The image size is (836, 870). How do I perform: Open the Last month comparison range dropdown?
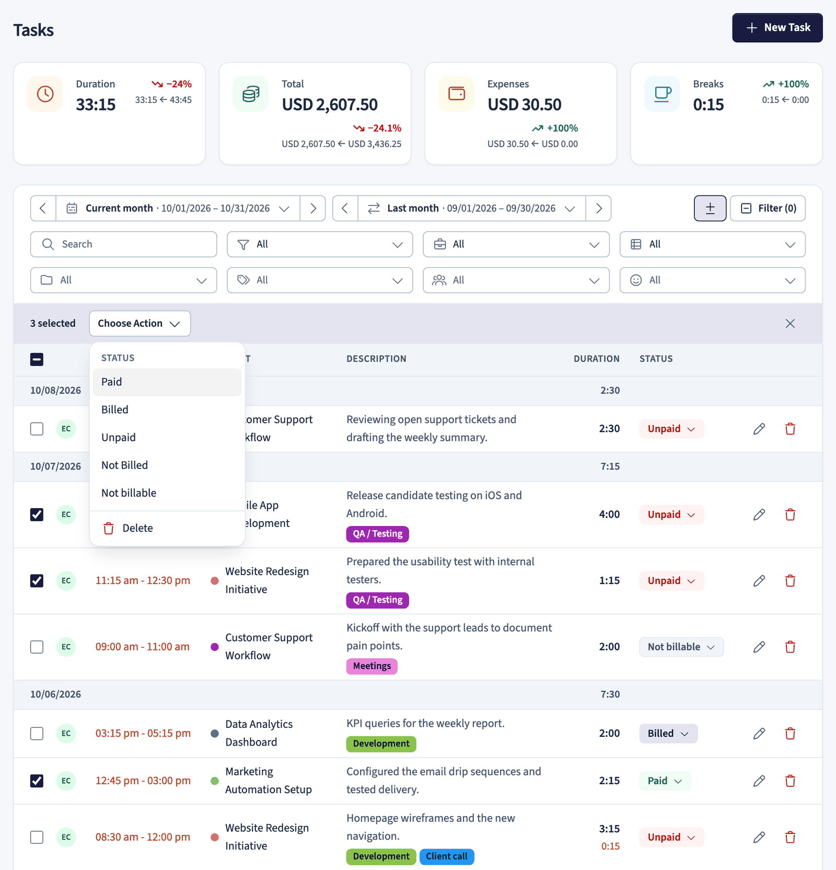point(472,208)
